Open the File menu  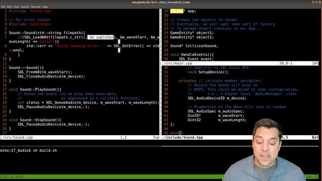click(3, 7)
